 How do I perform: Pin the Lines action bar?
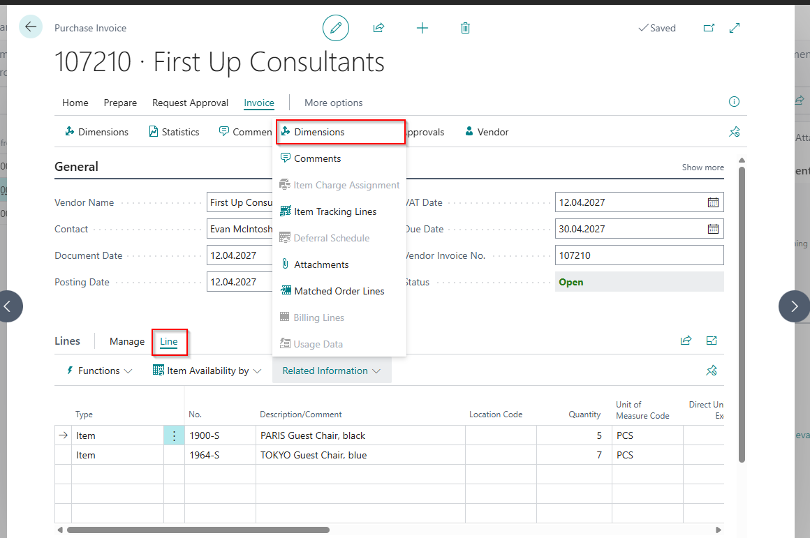[x=712, y=371]
